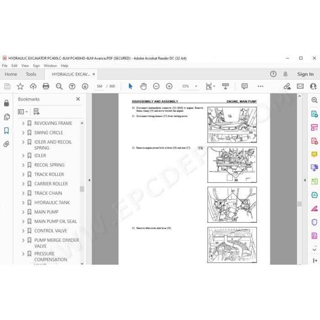
Task: Click the bookmarks panel scrollbar thumb
Action: click(x=82, y=189)
